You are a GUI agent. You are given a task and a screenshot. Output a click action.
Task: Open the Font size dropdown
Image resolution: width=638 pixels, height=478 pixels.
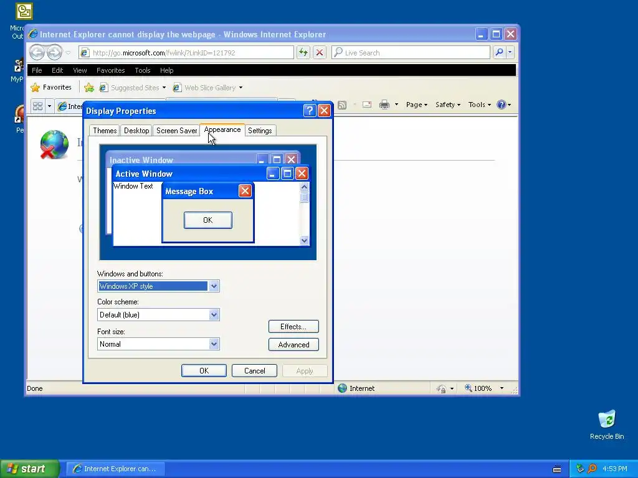click(214, 344)
